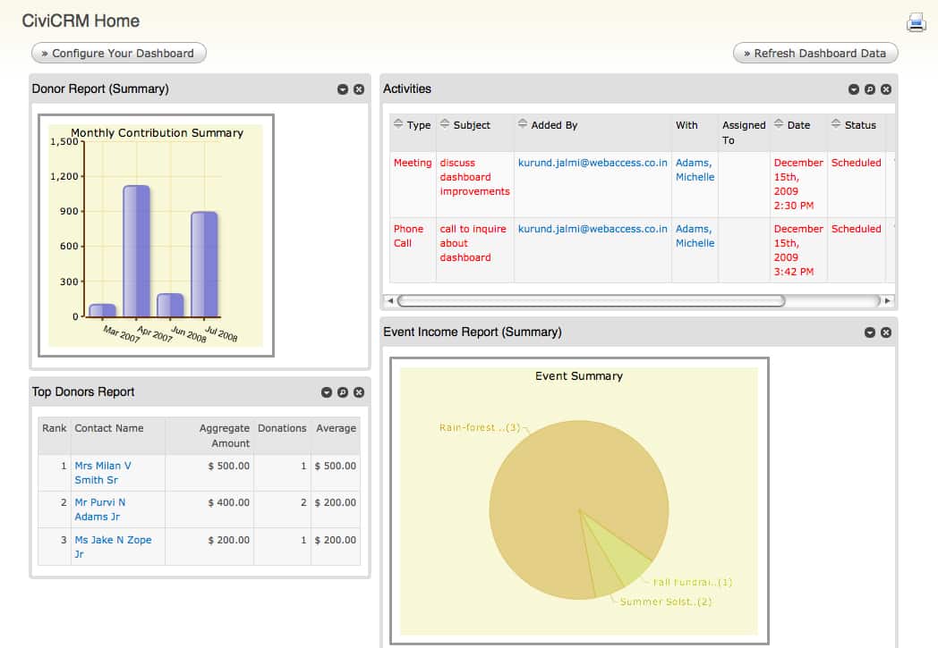This screenshot has height=648, width=938.
Task: Open Adams, Michelle contact in Meeting row
Action: (x=695, y=170)
